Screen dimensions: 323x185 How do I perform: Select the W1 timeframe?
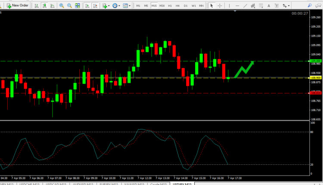[x=194, y=6]
